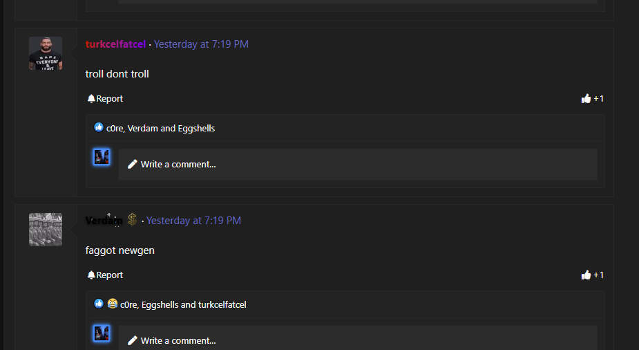Click the blue like reaction icon beside c0re, Verdam
The image size is (639, 350).
[99, 127]
